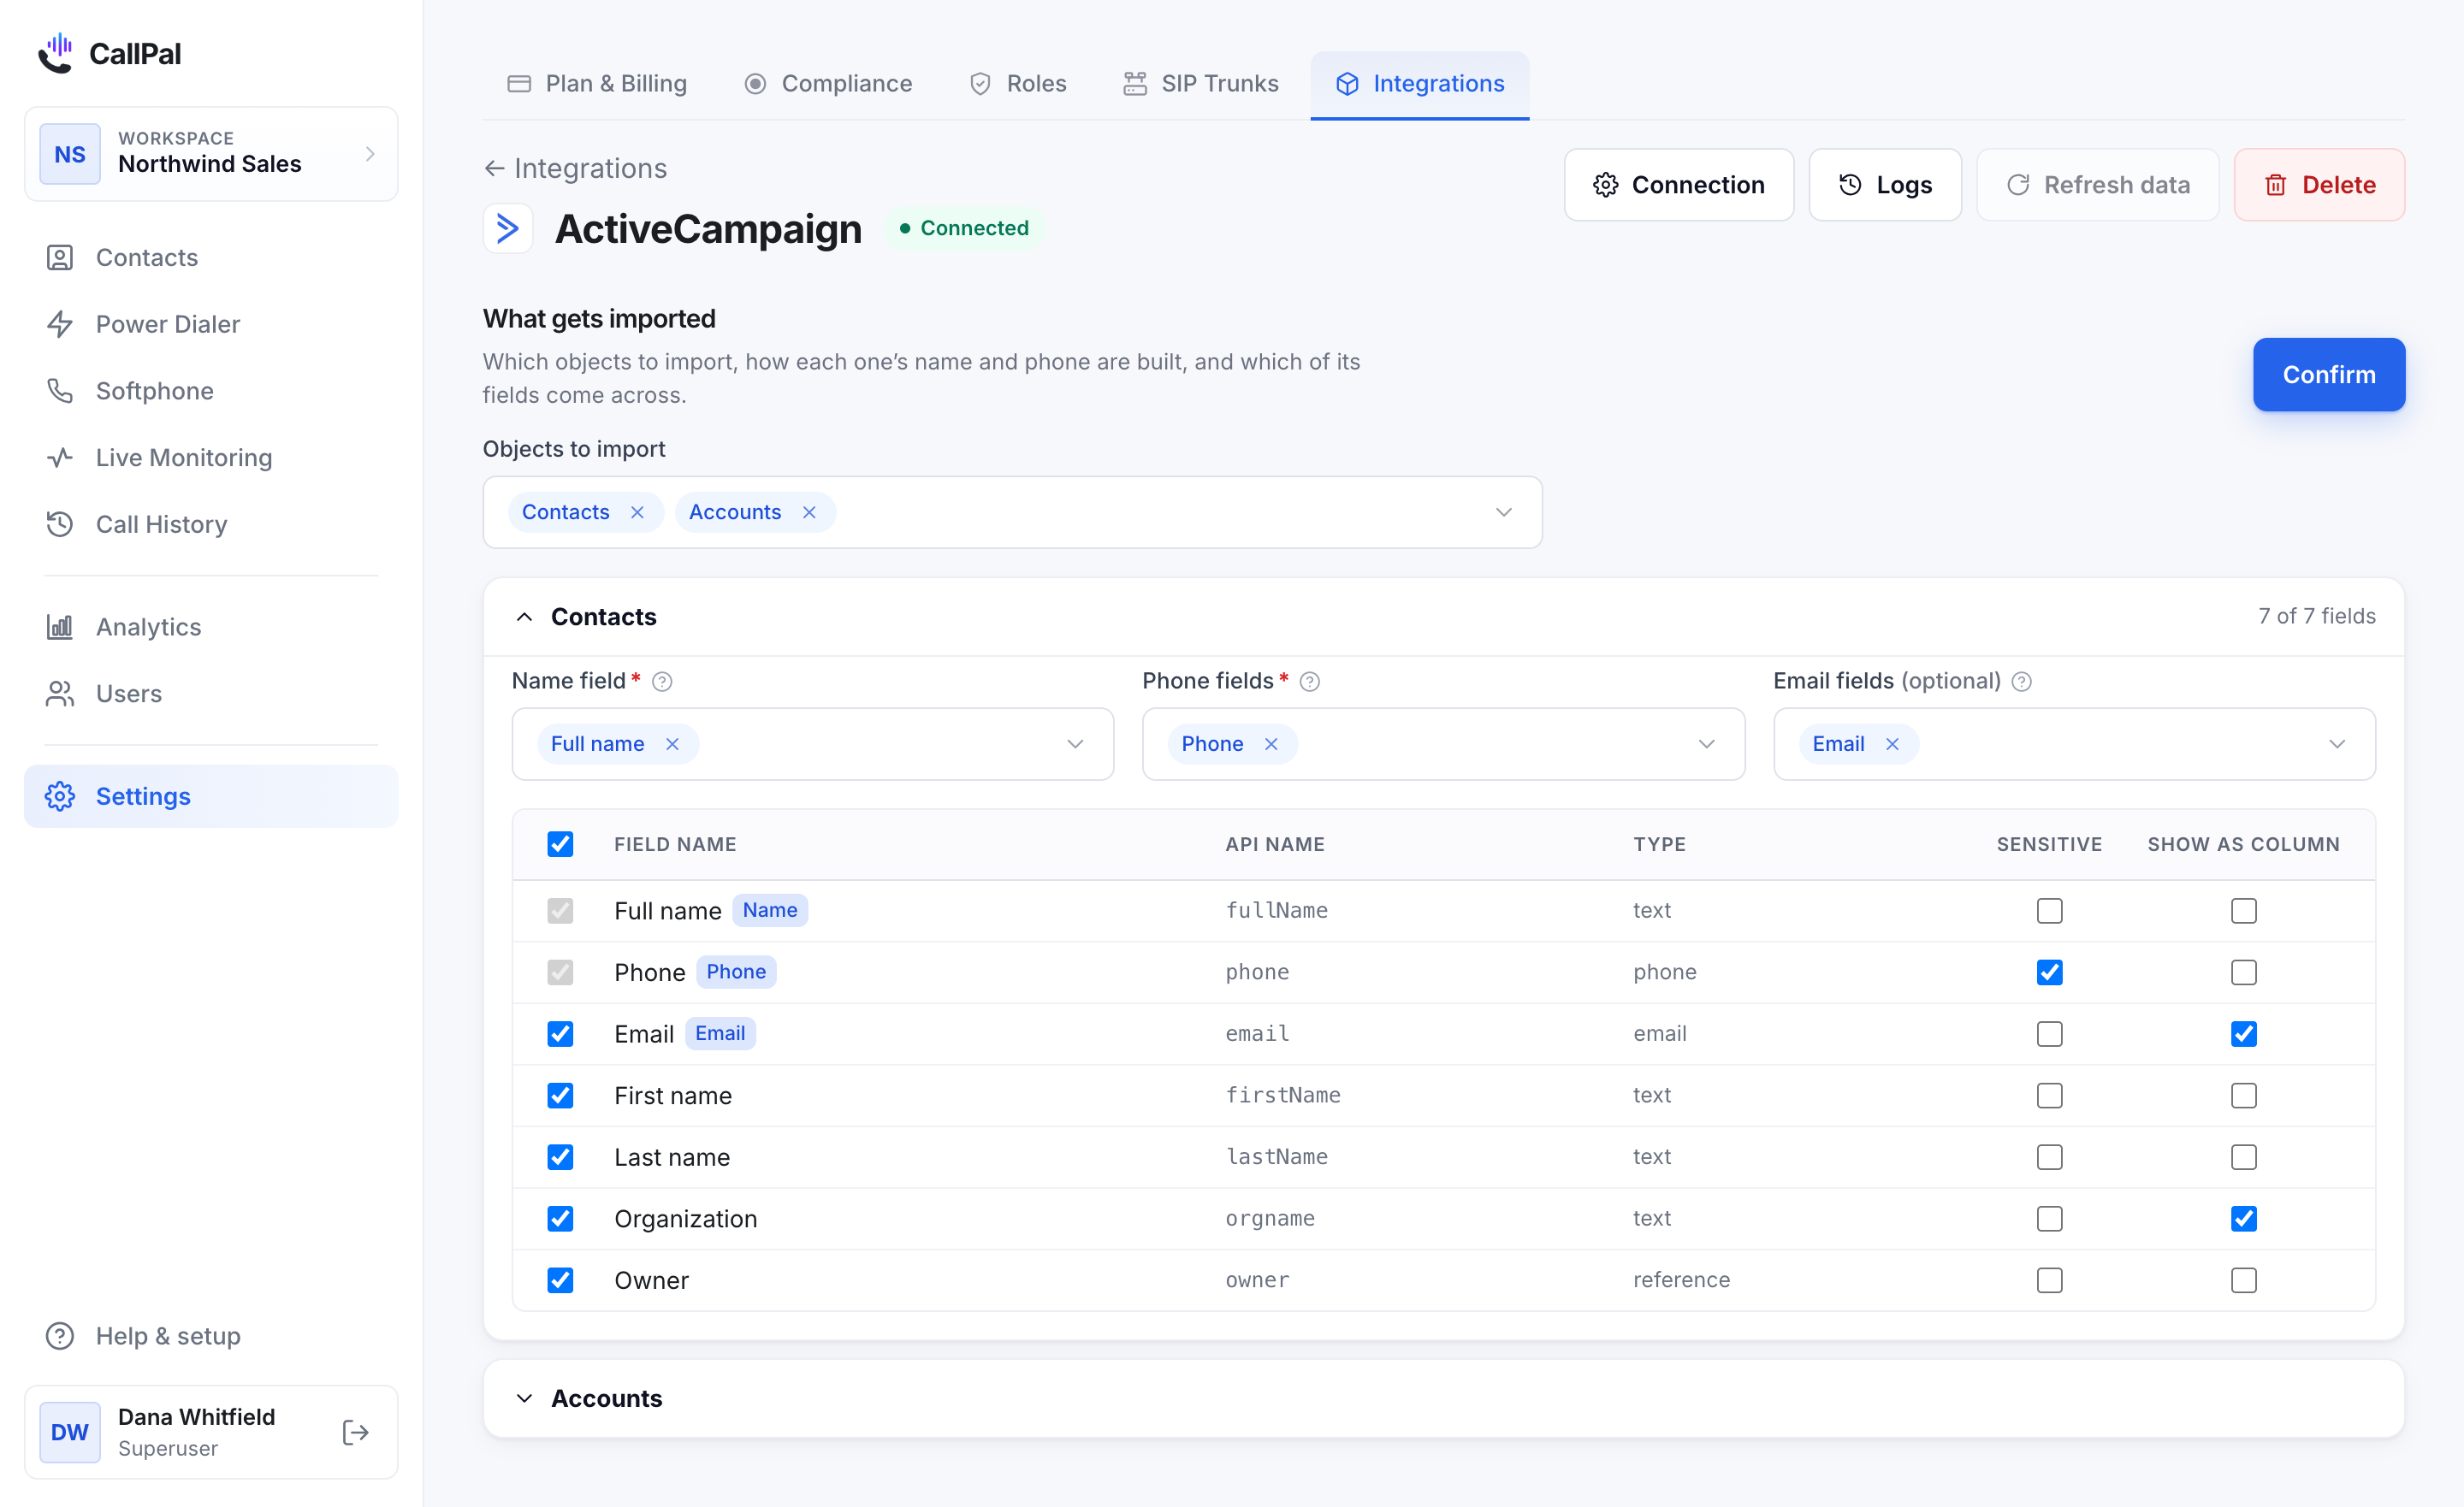Expand the Accounts section
2464x1507 pixels.
(1443, 1398)
